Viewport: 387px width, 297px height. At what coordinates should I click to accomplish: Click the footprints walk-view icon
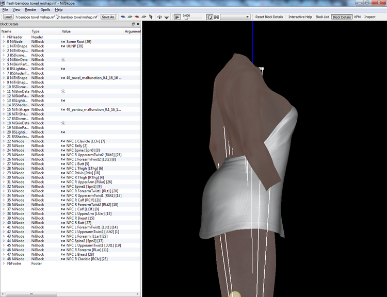click(x=151, y=17)
